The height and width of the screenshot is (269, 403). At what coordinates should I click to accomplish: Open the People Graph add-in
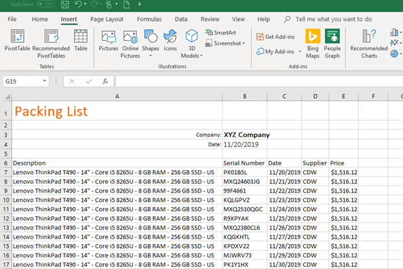tap(332, 43)
